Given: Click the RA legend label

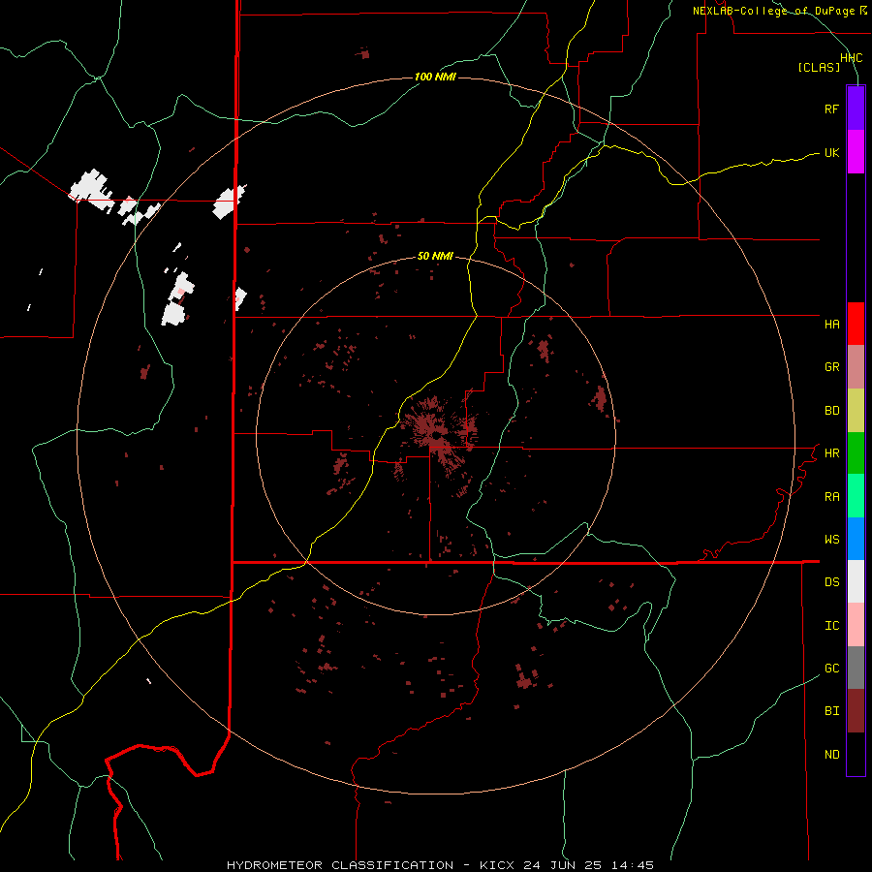Looking at the screenshot, I should click(x=831, y=497).
